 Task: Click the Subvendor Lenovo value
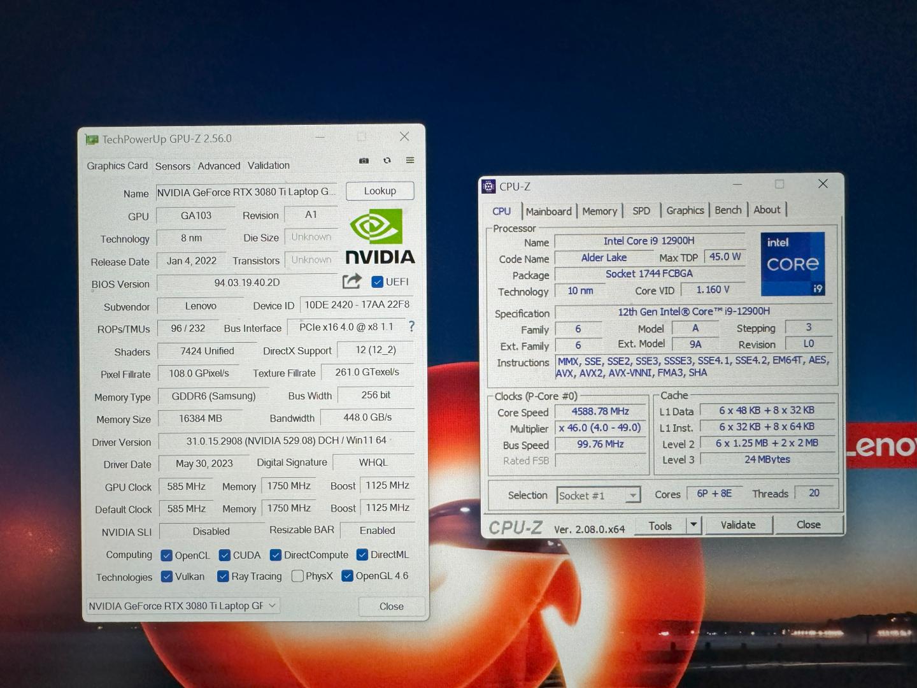click(201, 306)
